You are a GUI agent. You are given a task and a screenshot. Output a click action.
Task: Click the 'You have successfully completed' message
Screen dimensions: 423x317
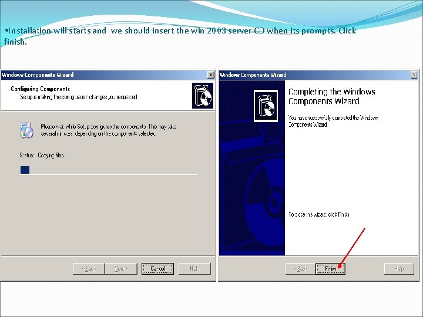click(x=333, y=121)
